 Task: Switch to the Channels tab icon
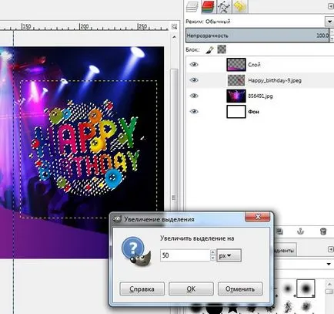point(208,6)
